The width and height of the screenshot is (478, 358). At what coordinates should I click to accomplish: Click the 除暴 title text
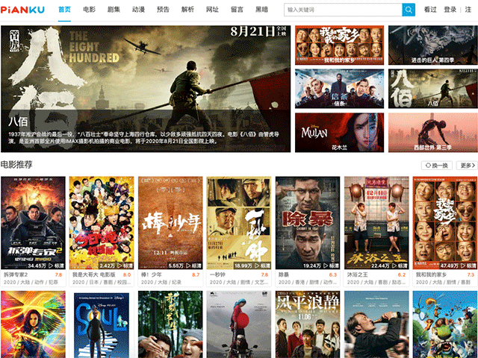284,274
